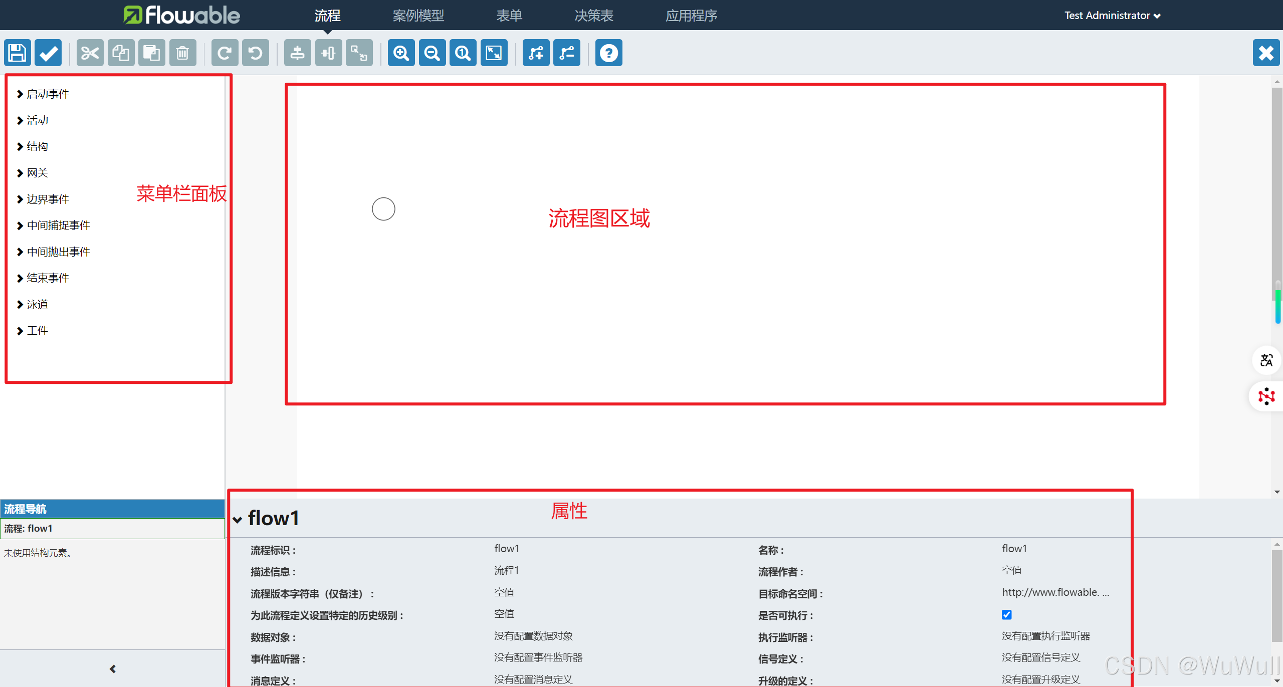The width and height of the screenshot is (1283, 687).
Task: Collapse left panel with arrow button
Action: point(112,668)
